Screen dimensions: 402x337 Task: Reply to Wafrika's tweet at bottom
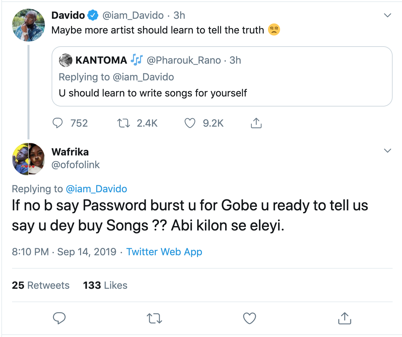(59, 318)
